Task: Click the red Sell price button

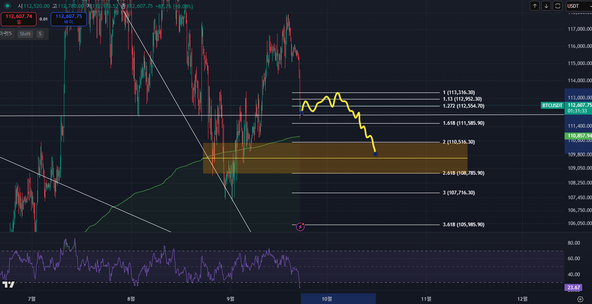Action: click(x=19, y=19)
